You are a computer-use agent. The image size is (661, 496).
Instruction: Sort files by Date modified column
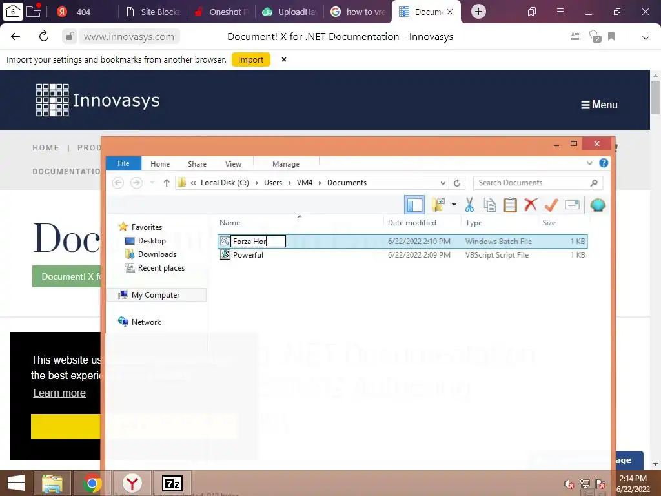point(412,223)
